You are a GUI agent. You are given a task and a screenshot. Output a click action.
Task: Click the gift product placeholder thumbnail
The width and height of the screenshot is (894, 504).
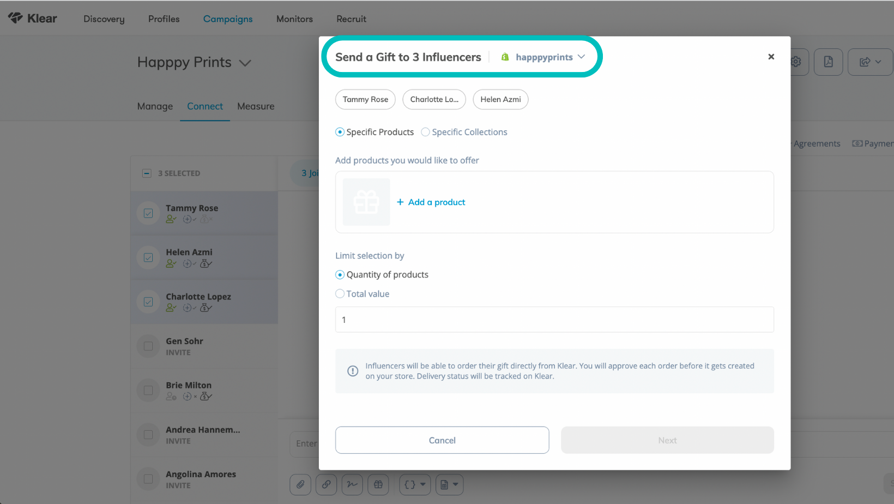click(x=366, y=202)
